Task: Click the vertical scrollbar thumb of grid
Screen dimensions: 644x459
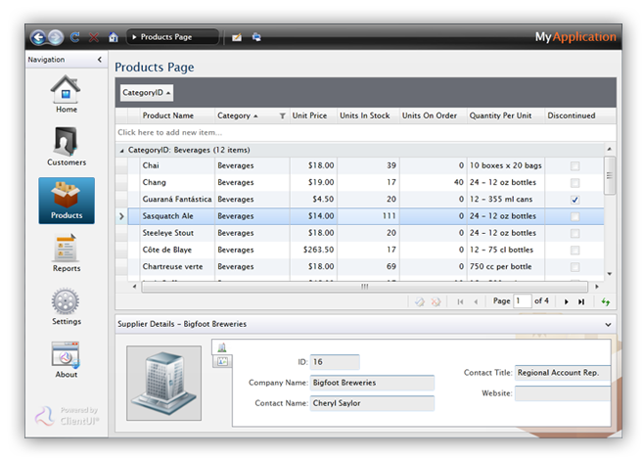Action: tap(610, 175)
